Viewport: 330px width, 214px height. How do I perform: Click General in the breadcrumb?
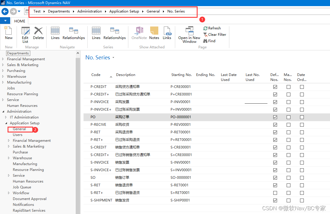(x=153, y=11)
